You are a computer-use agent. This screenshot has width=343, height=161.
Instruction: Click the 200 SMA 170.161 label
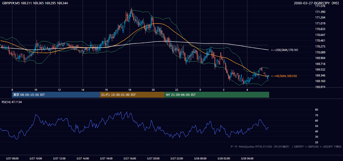click(x=284, y=50)
